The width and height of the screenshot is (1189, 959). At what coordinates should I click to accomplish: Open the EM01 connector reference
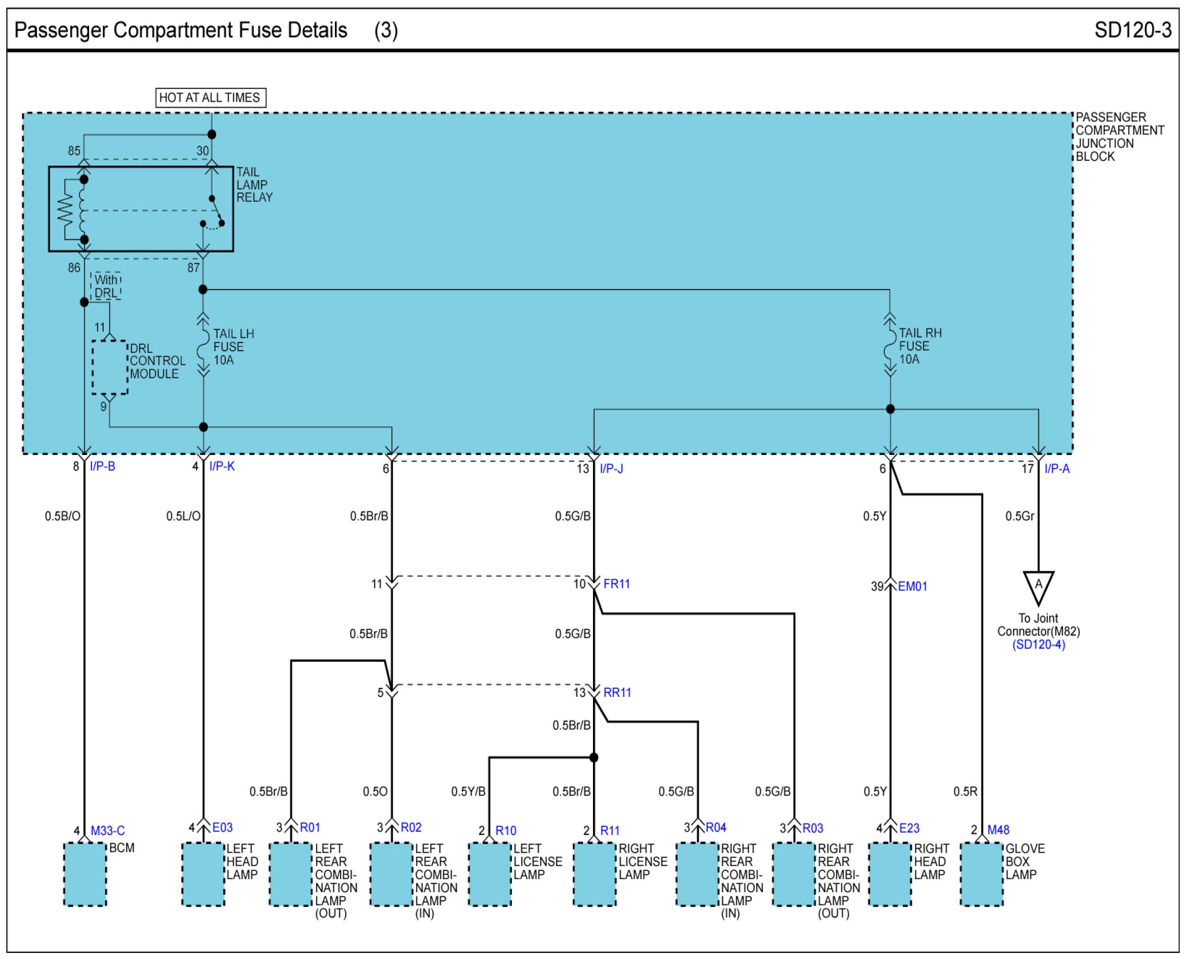pos(912,587)
